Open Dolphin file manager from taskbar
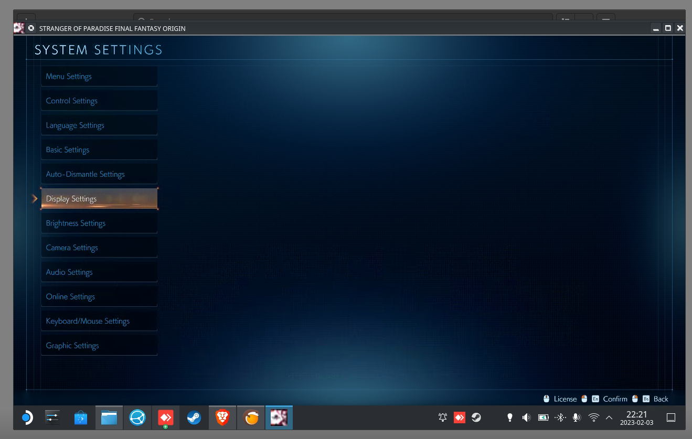The height and width of the screenshot is (439, 692). pos(109,417)
